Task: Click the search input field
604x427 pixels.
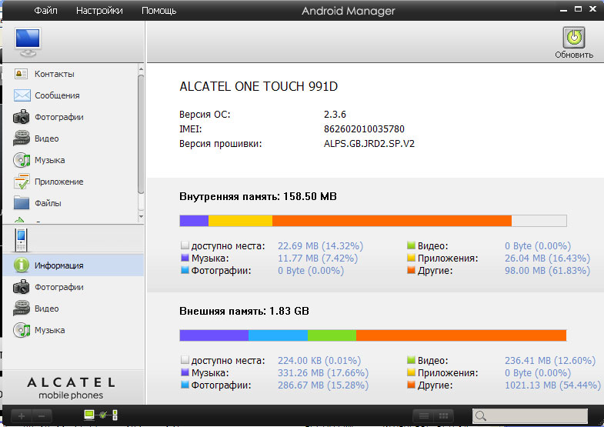Action: click(x=530, y=415)
